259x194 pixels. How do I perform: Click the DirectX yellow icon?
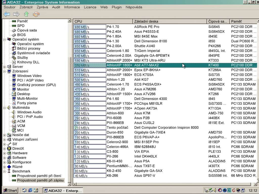(9, 149)
